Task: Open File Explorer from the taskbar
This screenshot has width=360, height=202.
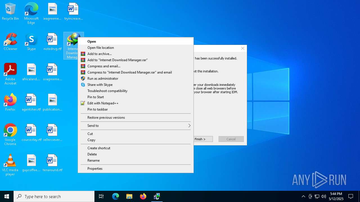Action: (129, 196)
